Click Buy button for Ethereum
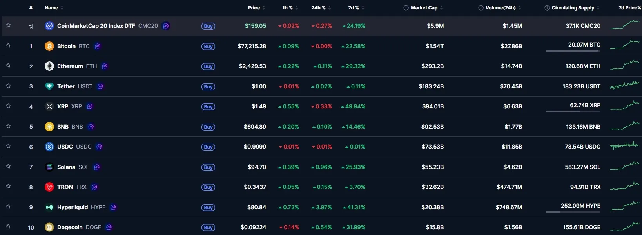The height and width of the screenshot is (235, 642). pos(208,66)
